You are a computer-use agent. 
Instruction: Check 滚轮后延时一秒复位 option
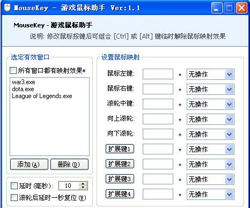click(14, 198)
